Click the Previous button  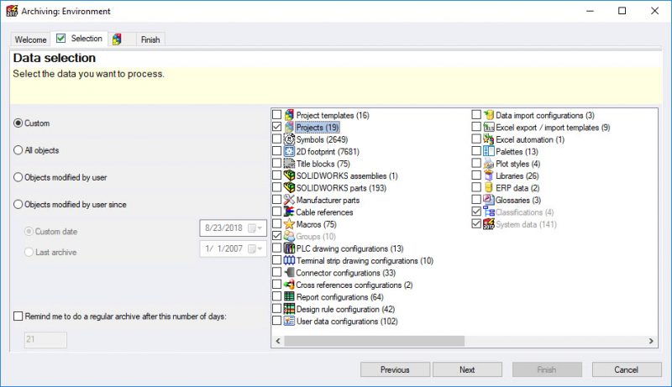[395, 369]
